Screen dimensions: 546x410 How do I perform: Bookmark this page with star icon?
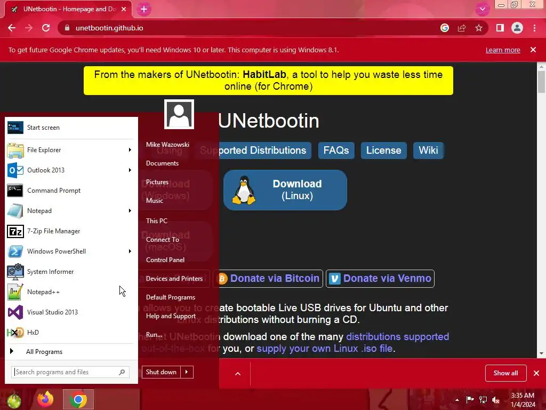tap(479, 28)
